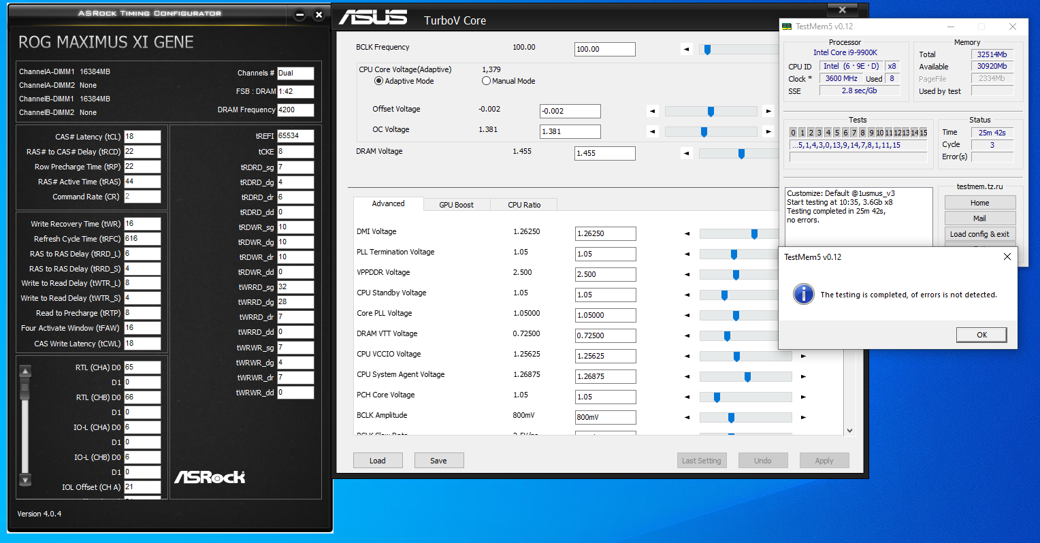Viewport: 1040px width, 543px height.
Task: Select the Manual Mode radio button
Action: pyautogui.click(x=486, y=81)
